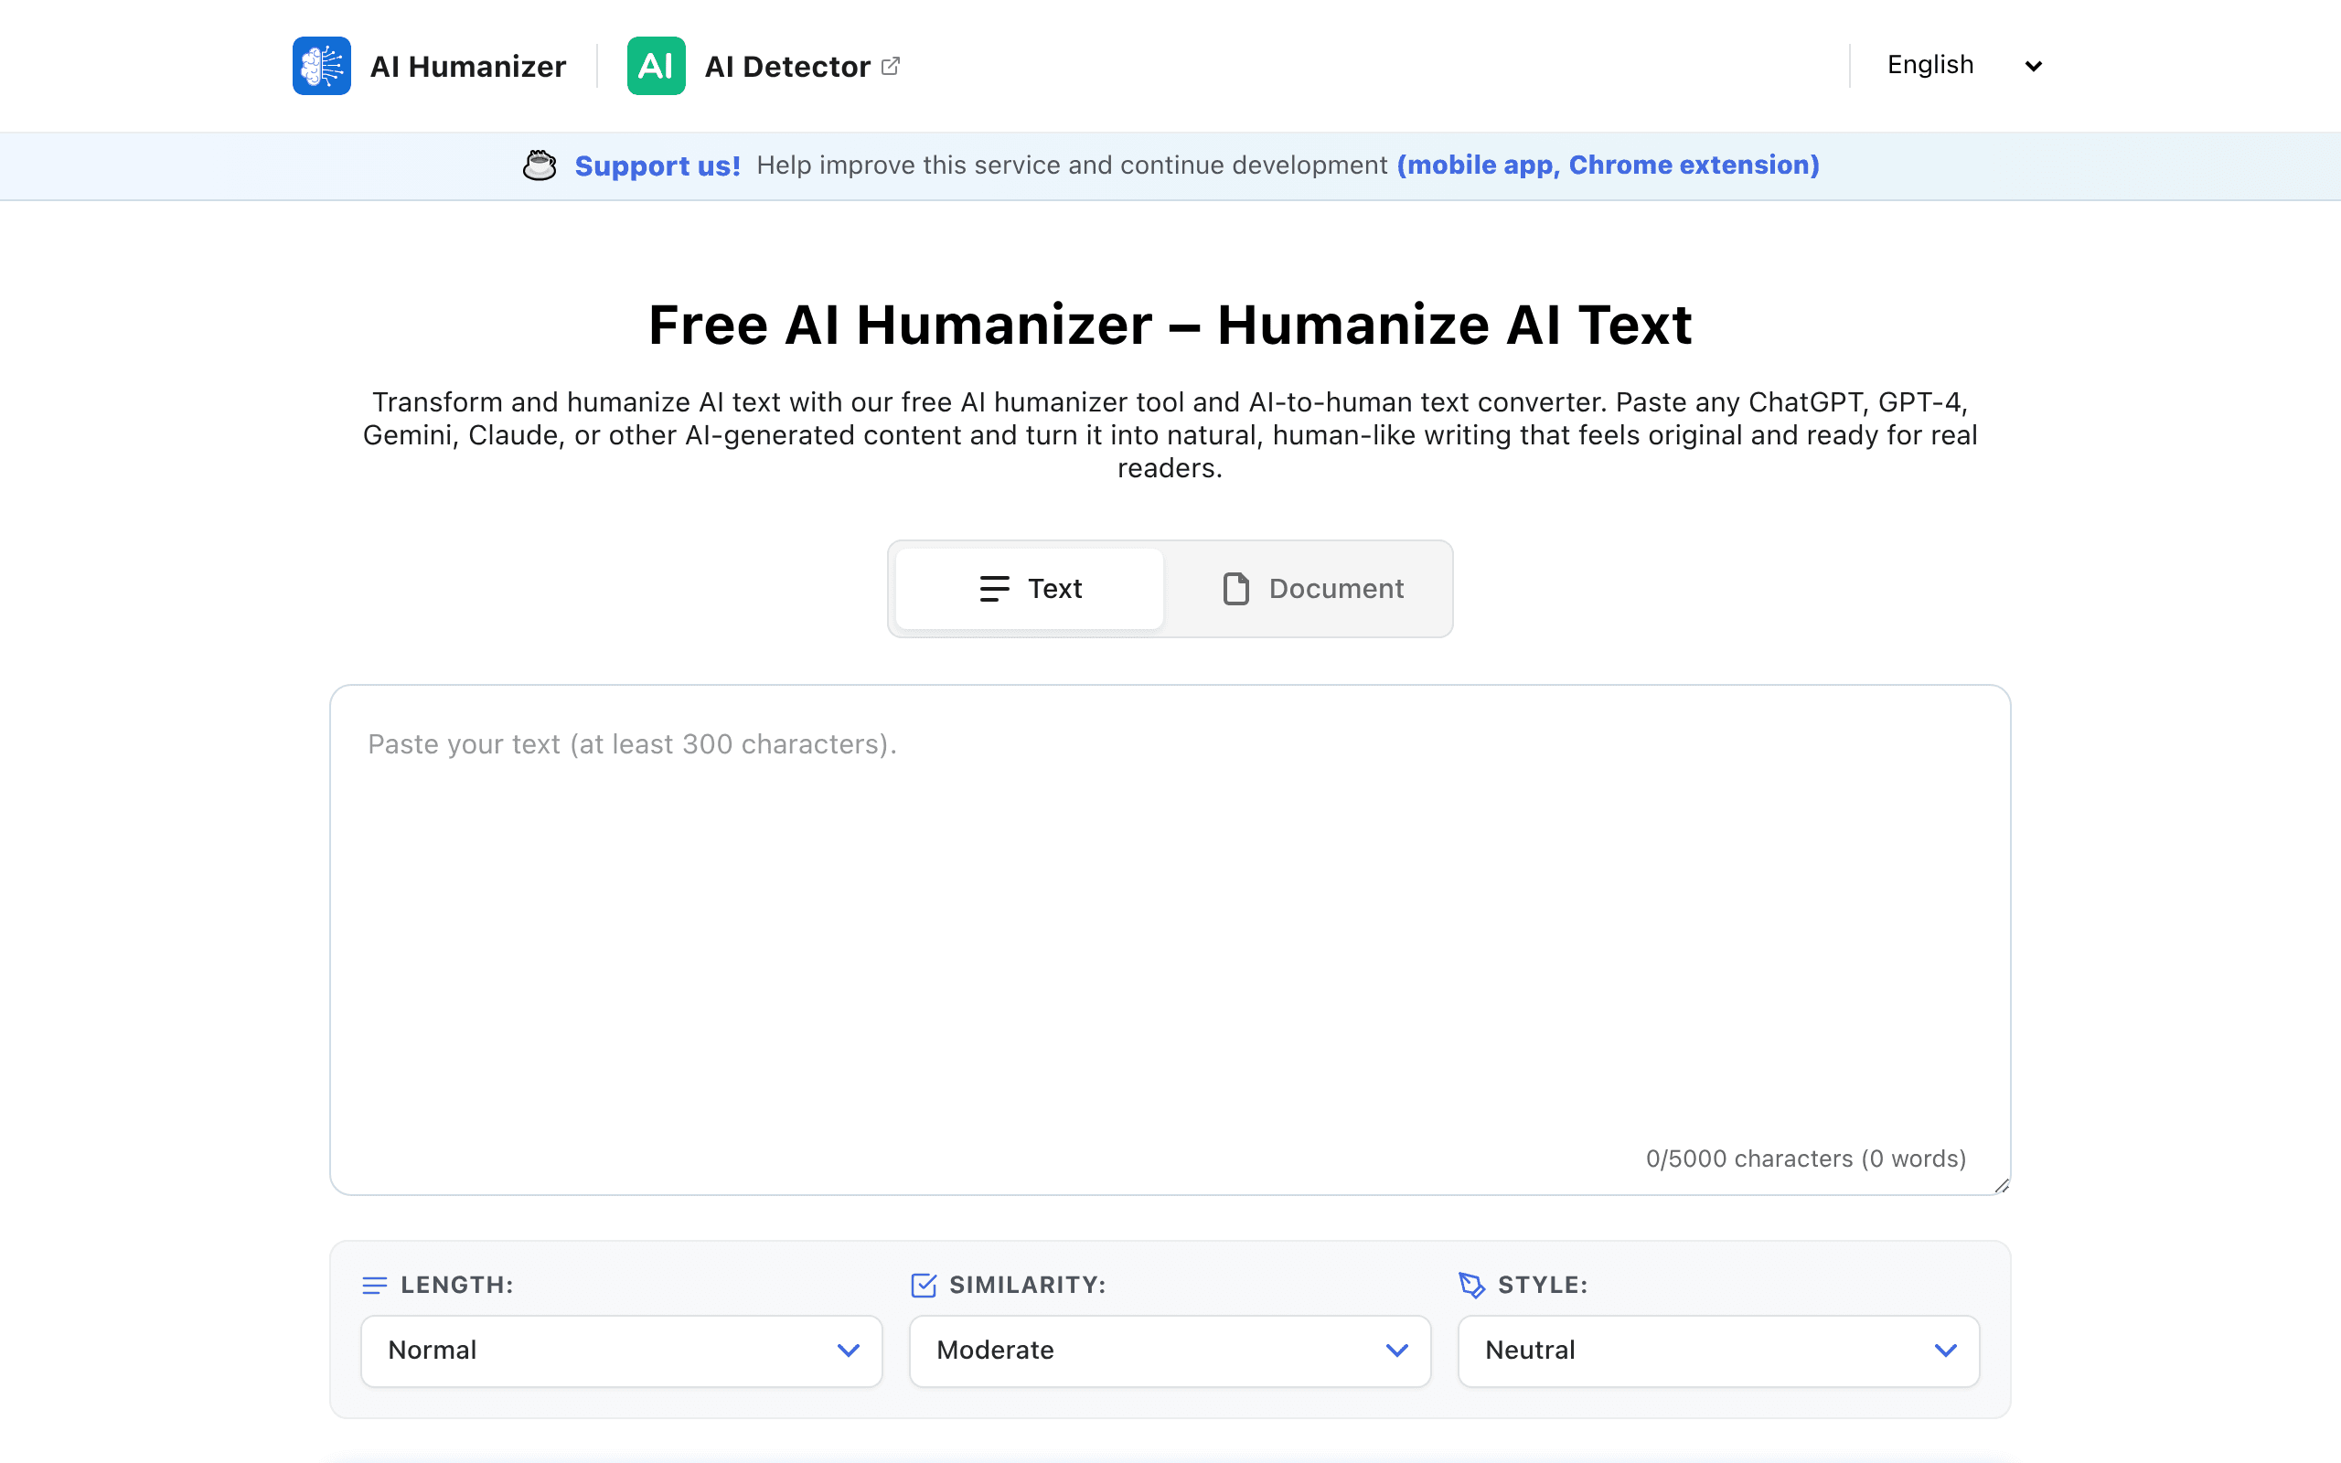This screenshot has height=1463, width=2341.
Task: Click inside the paste your text area
Action: click(1170, 940)
